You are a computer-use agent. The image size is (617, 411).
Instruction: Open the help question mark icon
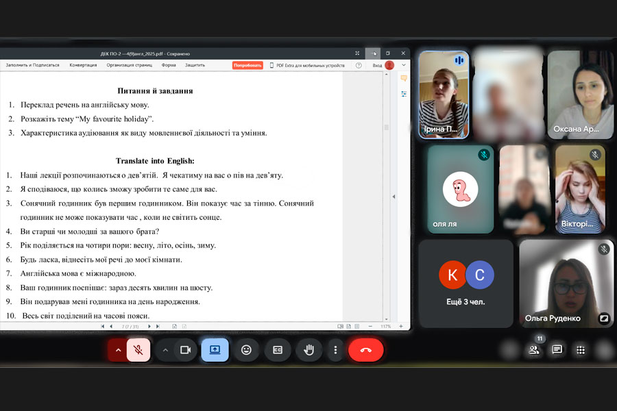359,65
